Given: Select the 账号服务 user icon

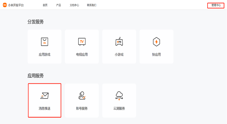Looking at the screenshot, I should point(82,96).
